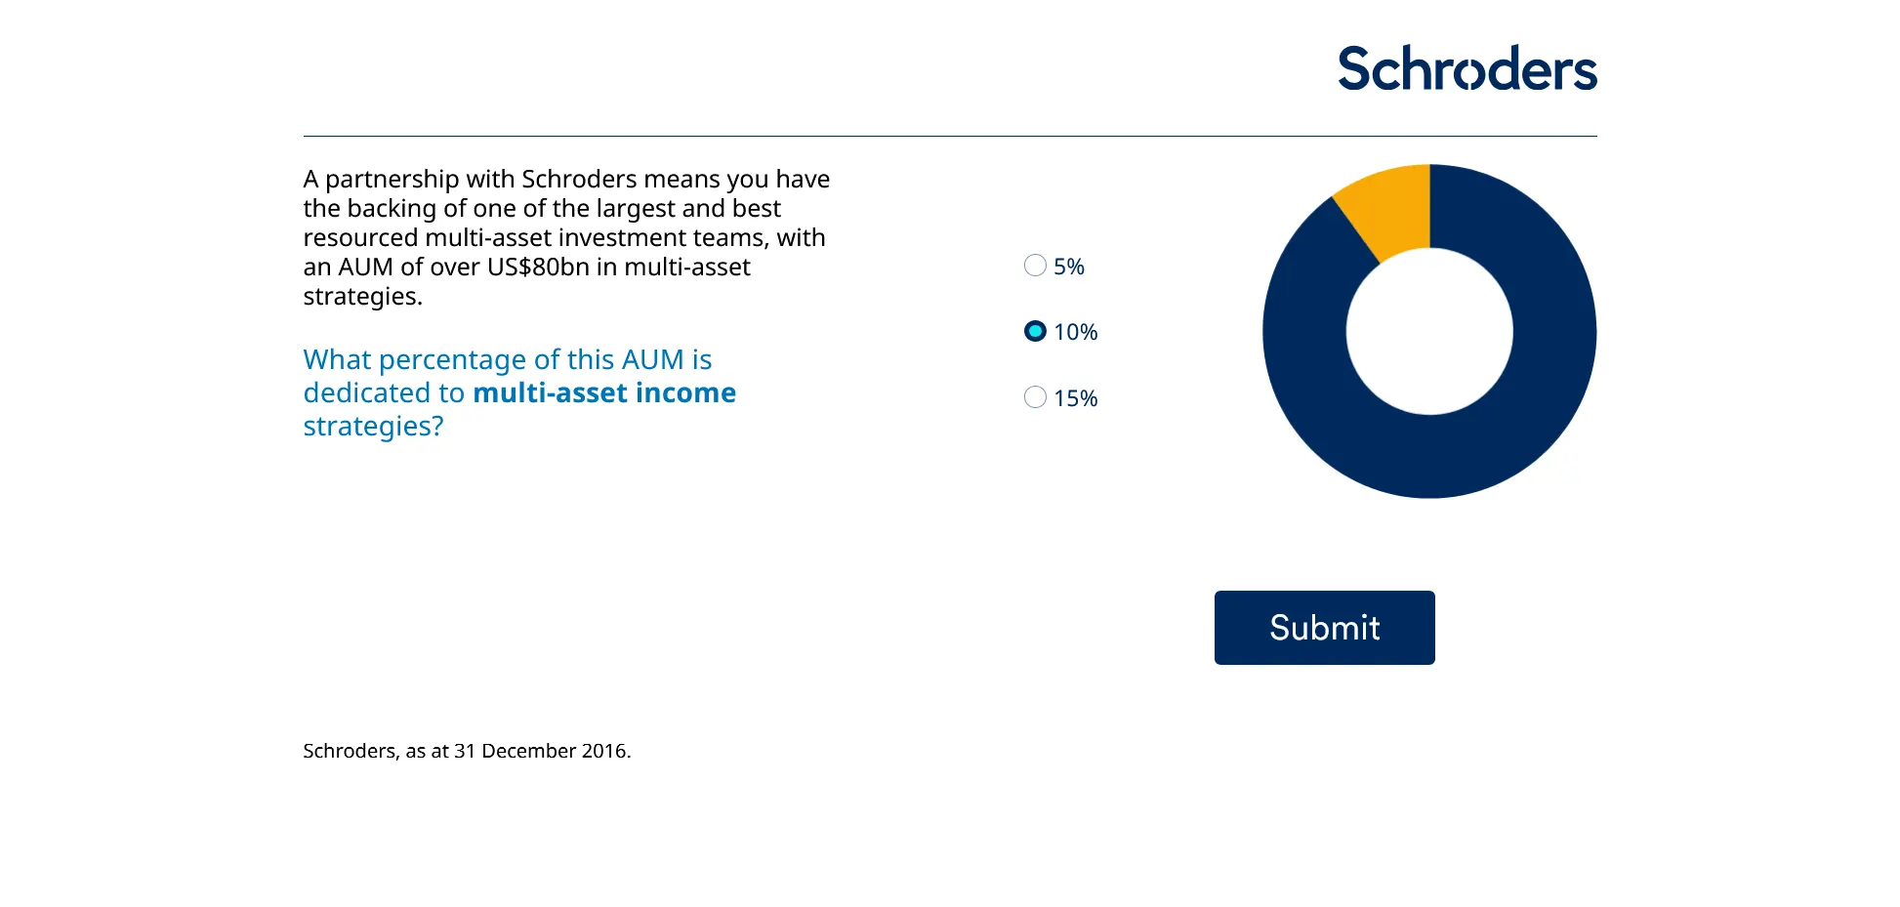Click the 15% option label text
This screenshot has height=907, width=1900.
coord(1076,398)
